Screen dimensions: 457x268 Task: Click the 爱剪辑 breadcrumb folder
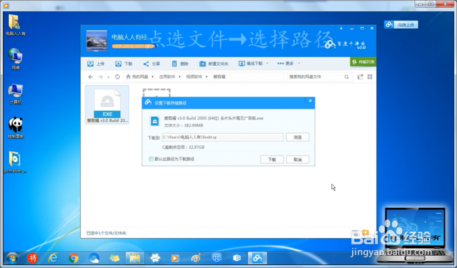pos(219,77)
